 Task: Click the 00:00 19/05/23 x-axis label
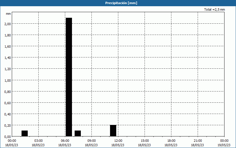pyautogui.click(x=224, y=143)
